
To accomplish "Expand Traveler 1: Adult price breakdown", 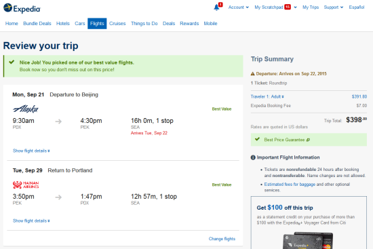I will [x=267, y=96].
